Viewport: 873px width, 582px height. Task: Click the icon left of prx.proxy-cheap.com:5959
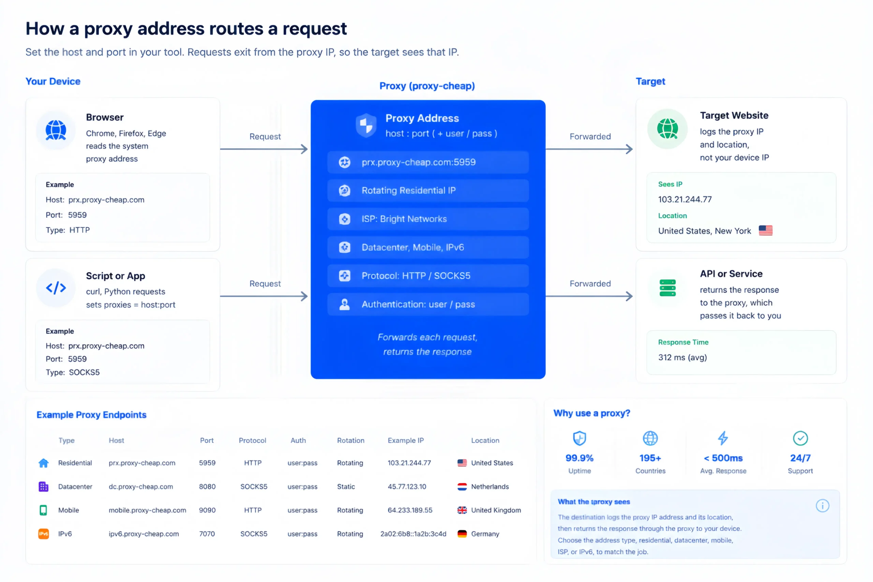coord(344,162)
